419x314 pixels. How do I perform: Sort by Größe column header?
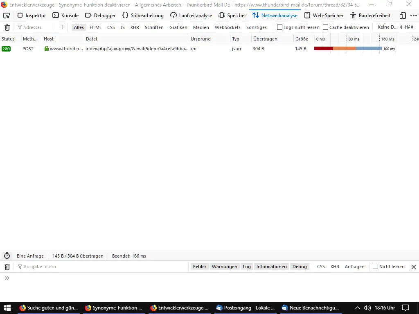(x=304, y=39)
